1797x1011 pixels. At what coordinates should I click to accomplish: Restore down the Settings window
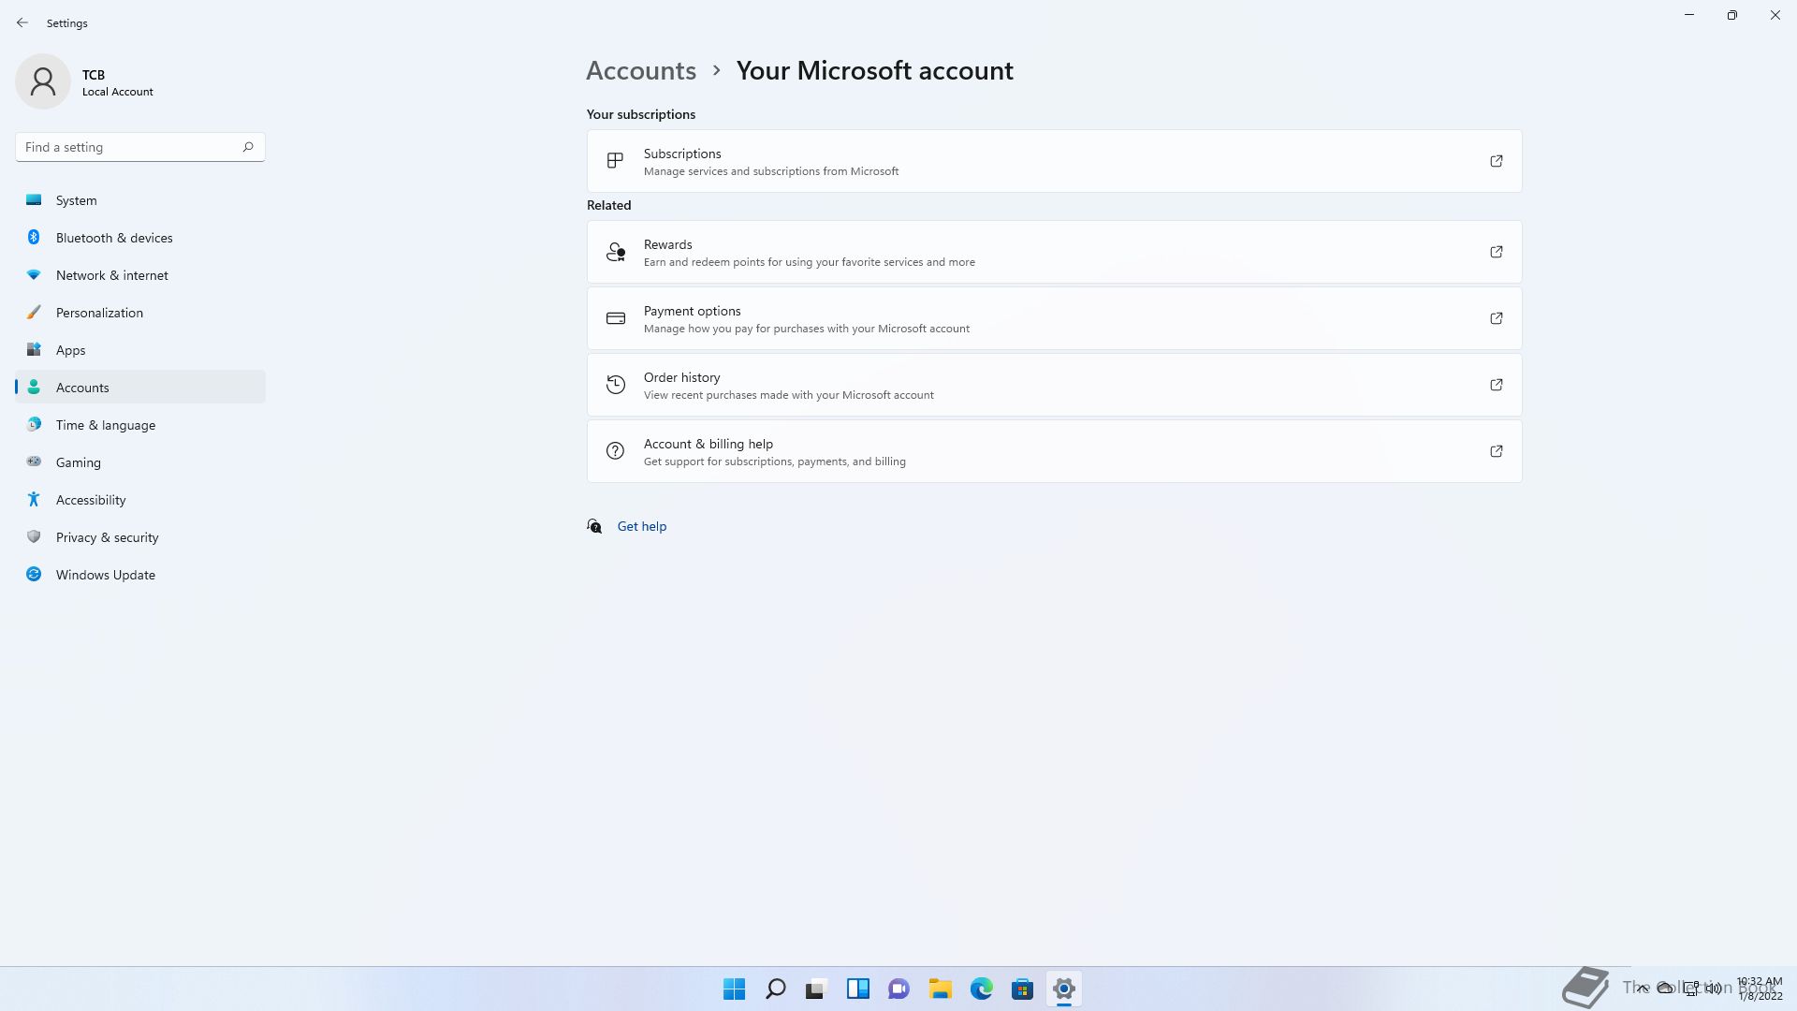click(1732, 15)
